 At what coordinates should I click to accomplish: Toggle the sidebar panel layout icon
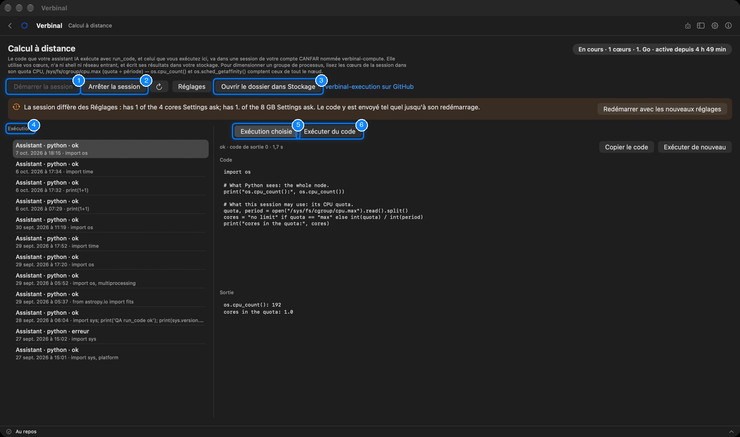701,26
